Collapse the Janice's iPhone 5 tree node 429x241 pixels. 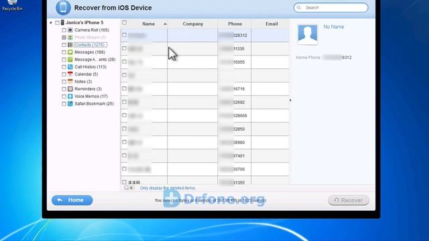click(51, 23)
